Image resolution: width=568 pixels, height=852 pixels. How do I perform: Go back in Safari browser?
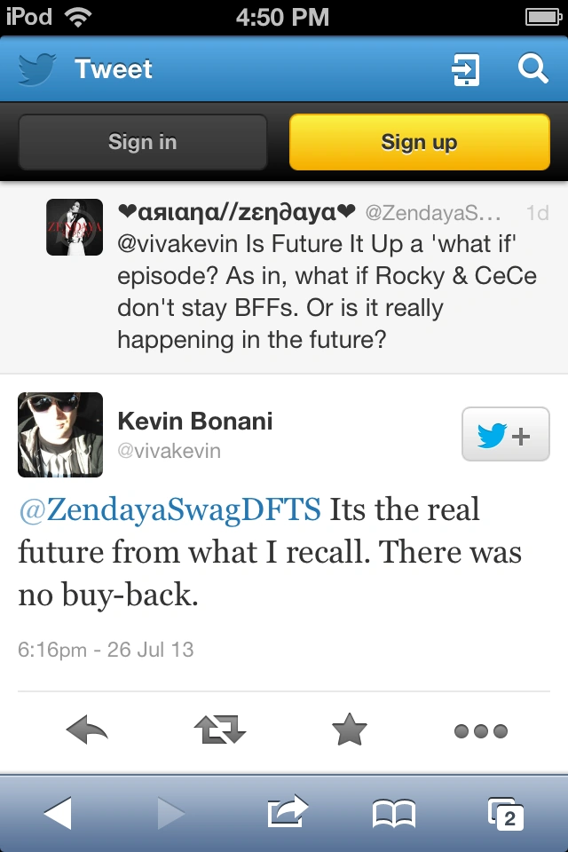tap(59, 813)
